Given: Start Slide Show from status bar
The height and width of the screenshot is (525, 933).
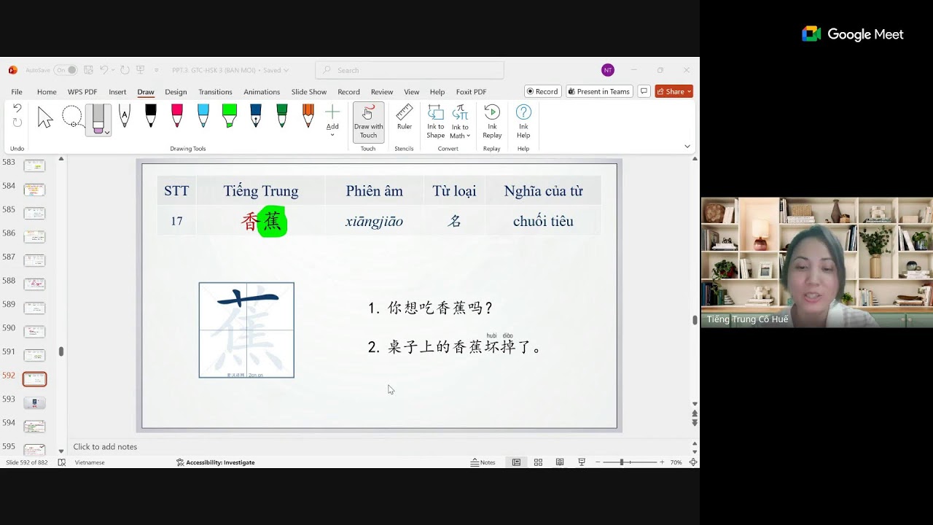Looking at the screenshot, I should [x=582, y=462].
